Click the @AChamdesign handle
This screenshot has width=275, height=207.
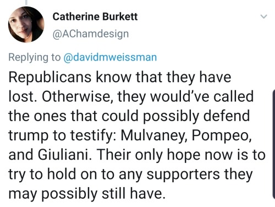tap(91, 34)
